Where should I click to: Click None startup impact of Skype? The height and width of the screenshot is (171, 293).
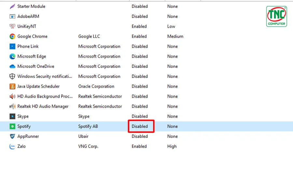coord(173,116)
